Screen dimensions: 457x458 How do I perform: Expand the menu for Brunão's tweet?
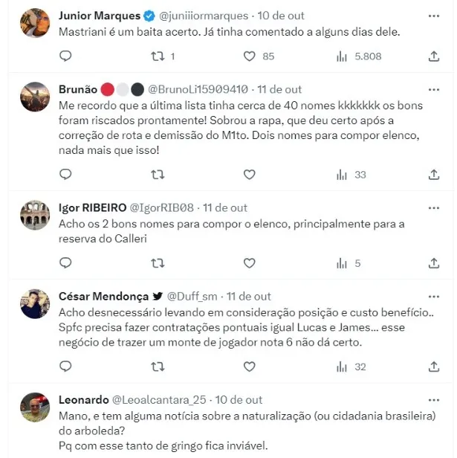point(434,90)
